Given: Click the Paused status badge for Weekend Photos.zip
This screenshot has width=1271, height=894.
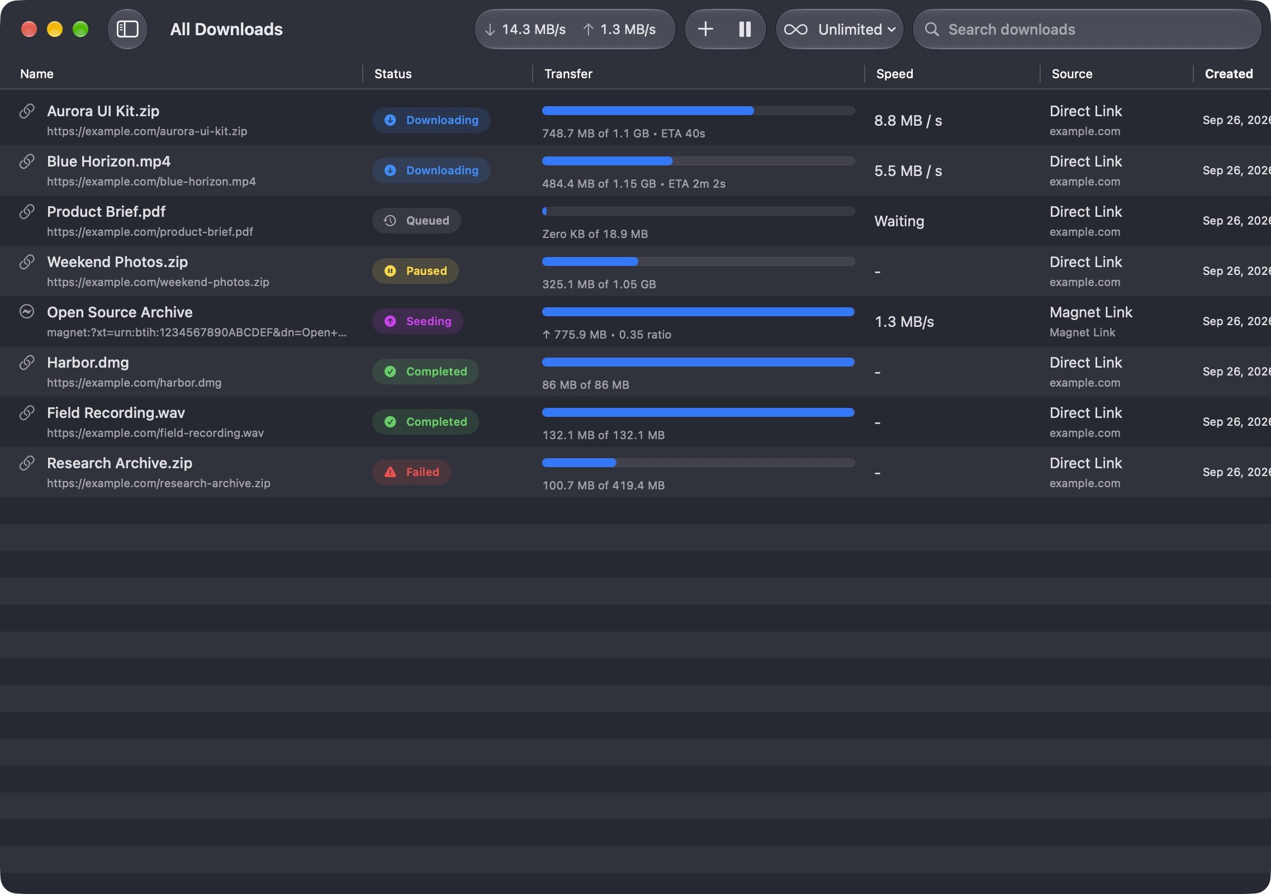Looking at the screenshot, I should [x=415, y=271].
